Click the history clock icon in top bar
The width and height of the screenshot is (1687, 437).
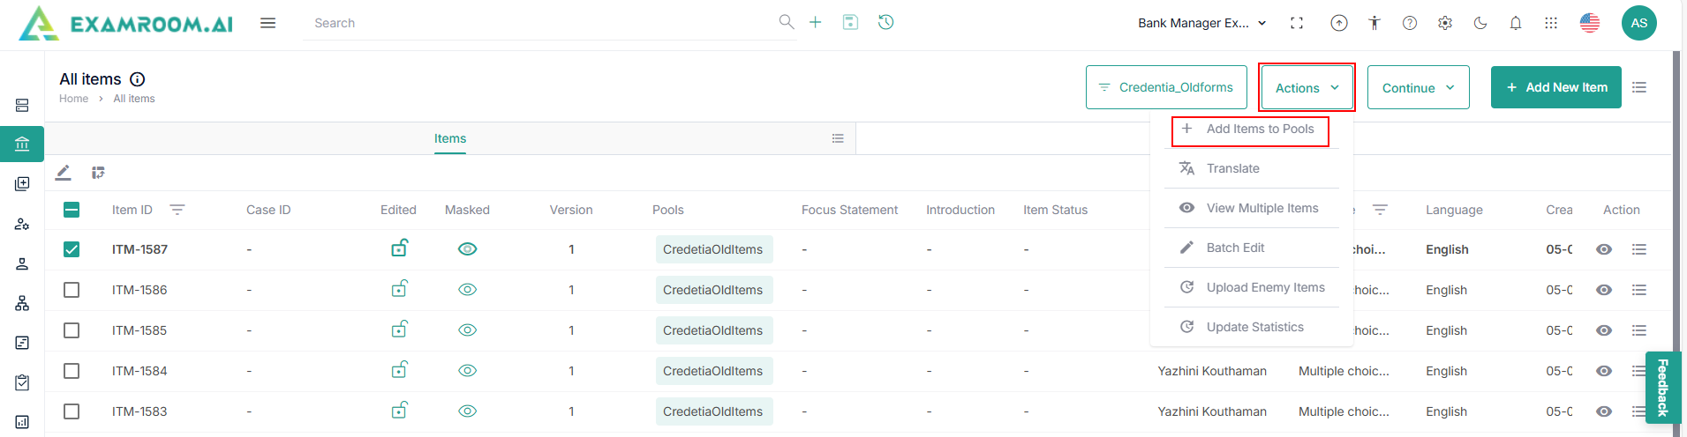pos(885,22)
